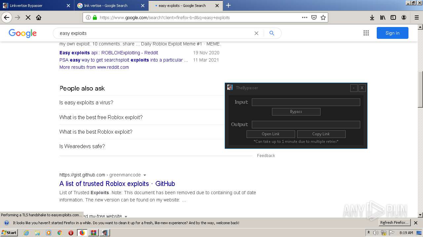
Task: Click the Sign in button
Action: (393, 33)
